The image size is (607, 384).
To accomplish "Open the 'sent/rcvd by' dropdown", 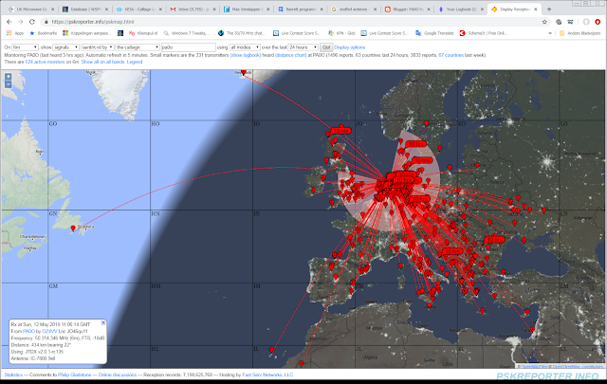I will pyautogui.click(x=97, y=47).
